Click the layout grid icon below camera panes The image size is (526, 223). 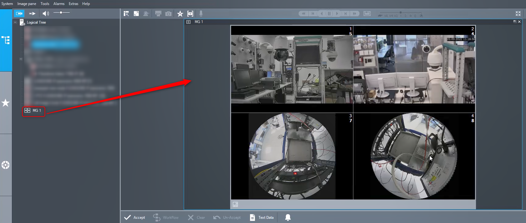235,205
